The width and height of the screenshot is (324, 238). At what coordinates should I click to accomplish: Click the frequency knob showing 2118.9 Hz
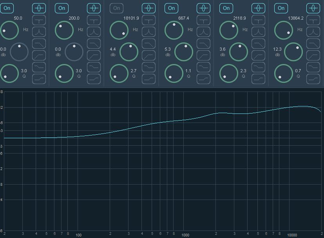coord(229,30)
